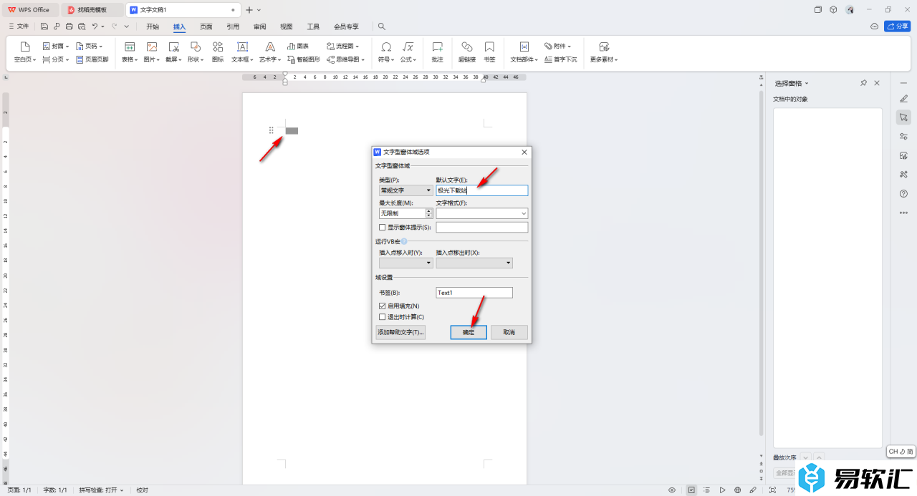Screen dimensions: 917x496
Task: Click the pen edit icon in right sidebar
Action: click(x=903, y=98)
